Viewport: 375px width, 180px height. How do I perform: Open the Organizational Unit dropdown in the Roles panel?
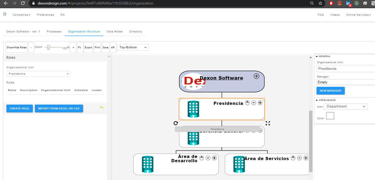click(x=38, y=74)
